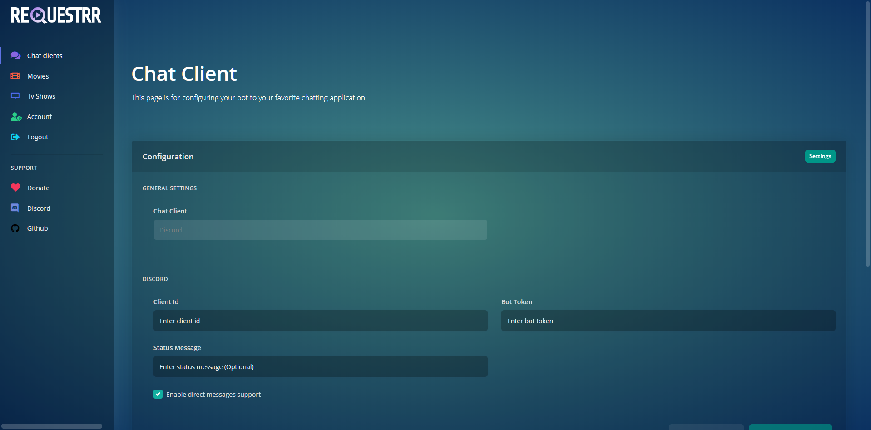
Task: Click the Donate heart icon
Action: click(15, 188)
